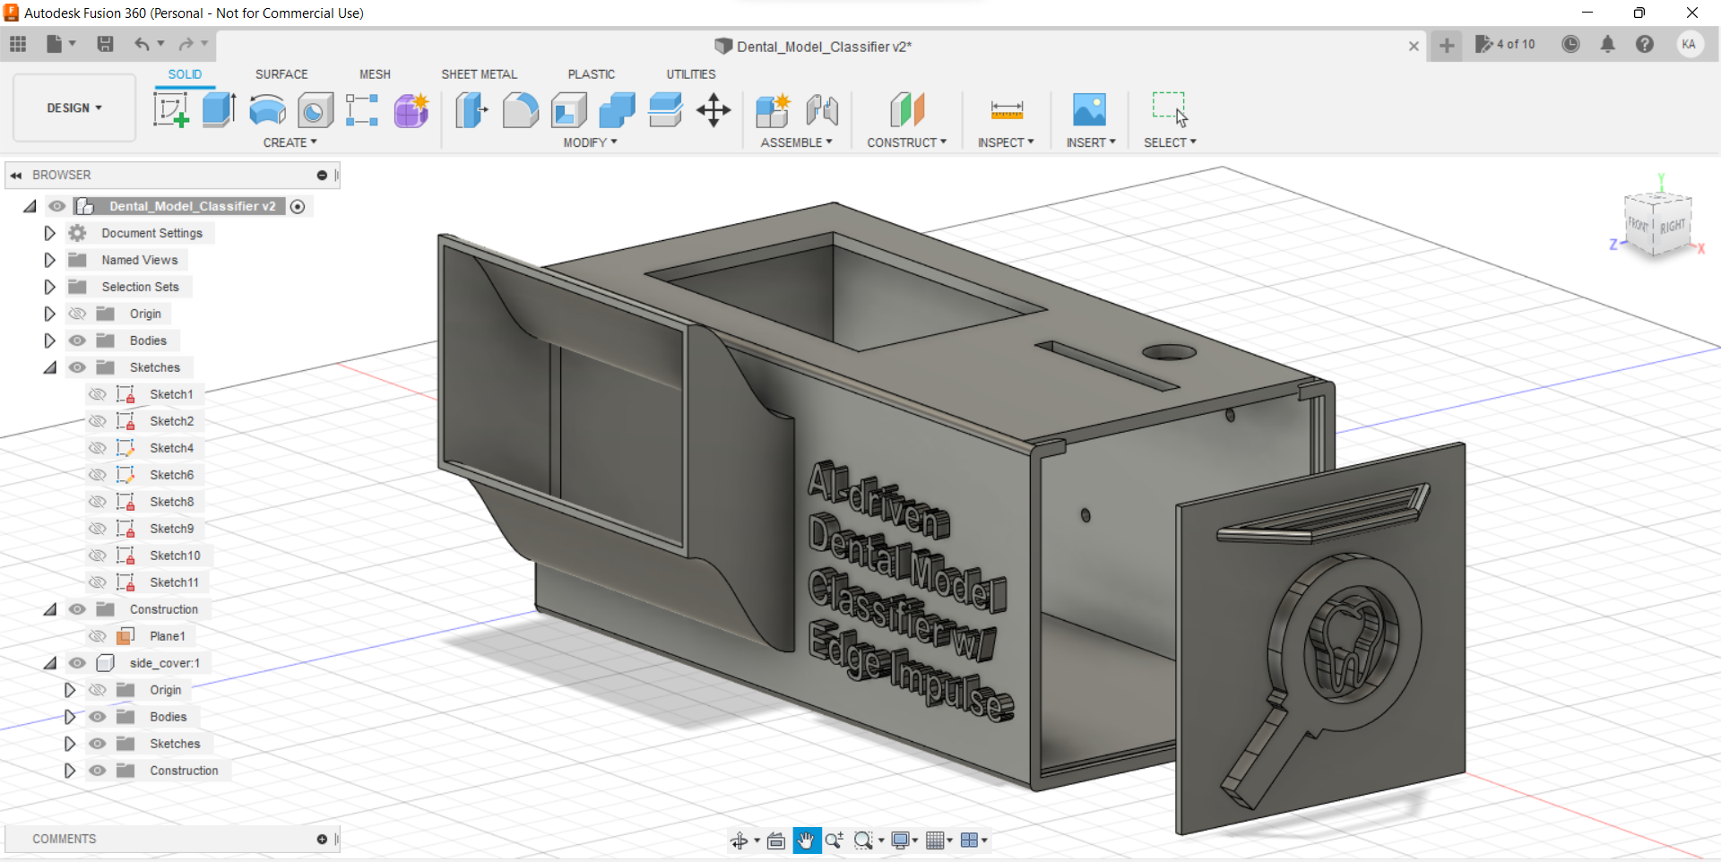Open the ASSEMBLE menu
The width and height of the screenshot is (1721, 862).
click(x=796, y=142)
